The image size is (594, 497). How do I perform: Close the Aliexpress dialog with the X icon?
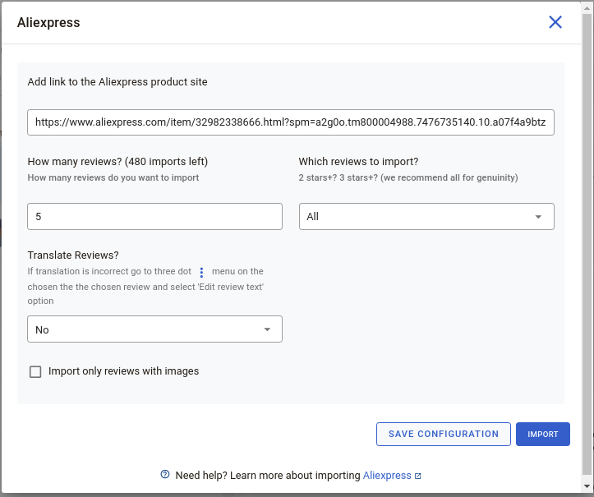coord(555,22)
